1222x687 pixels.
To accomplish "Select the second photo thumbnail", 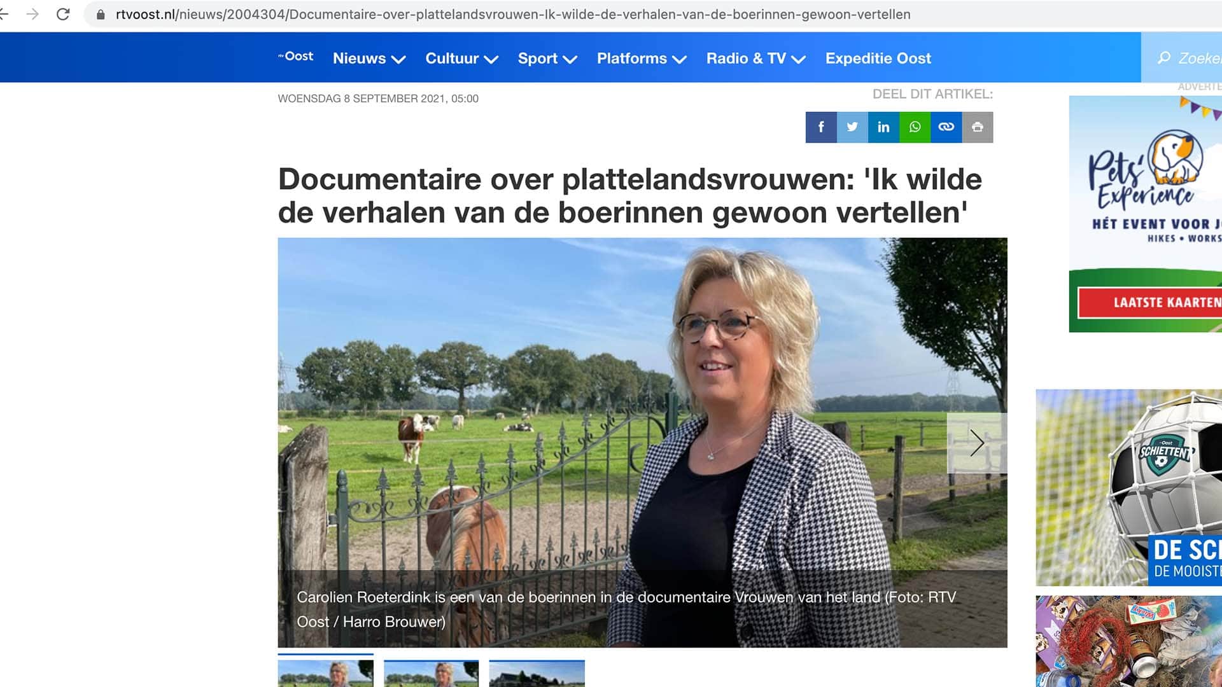I will tap(431, 673).
